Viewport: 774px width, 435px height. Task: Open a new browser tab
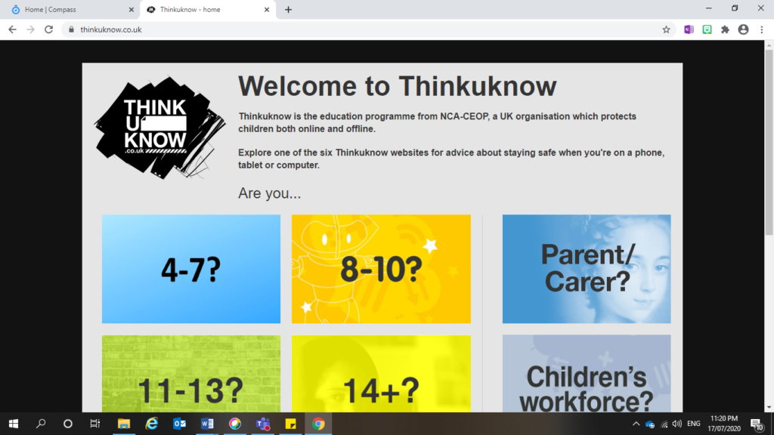(x=288, y=9)
